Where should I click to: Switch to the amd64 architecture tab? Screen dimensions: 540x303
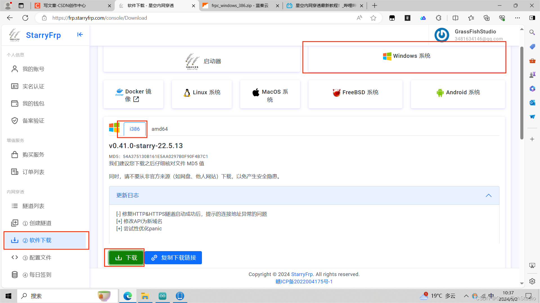pos(159,129)
